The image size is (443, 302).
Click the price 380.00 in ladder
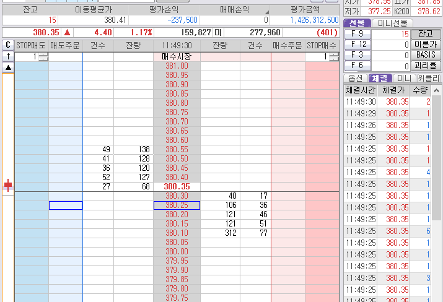point(177,252)
